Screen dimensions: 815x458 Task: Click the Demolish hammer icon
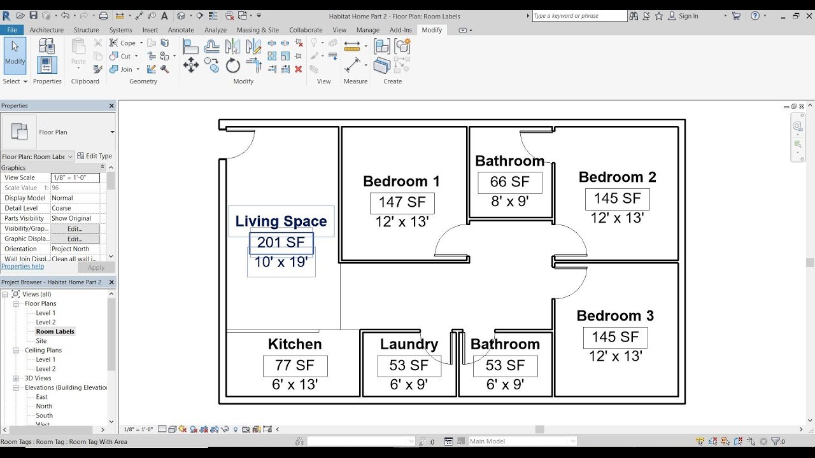164,69
